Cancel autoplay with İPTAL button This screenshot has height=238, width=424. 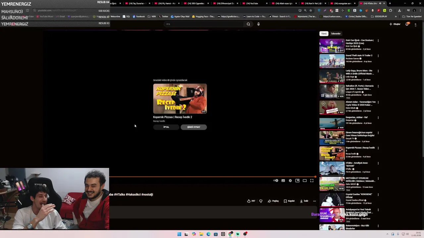tap(166, 127)
